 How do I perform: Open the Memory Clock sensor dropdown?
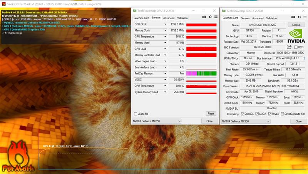point(165,30)
